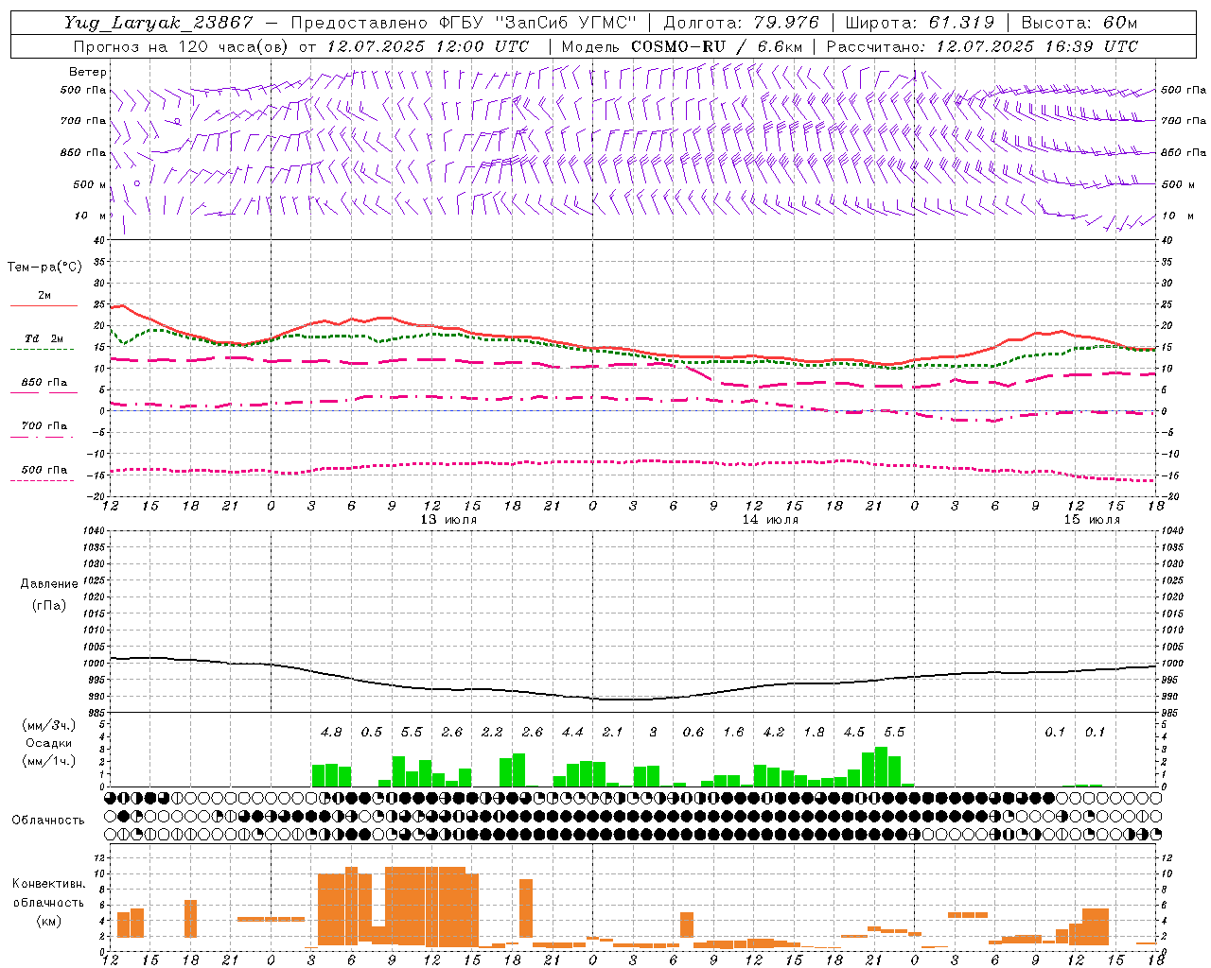Click the 15 июля date label

(x=1092, y=520)
